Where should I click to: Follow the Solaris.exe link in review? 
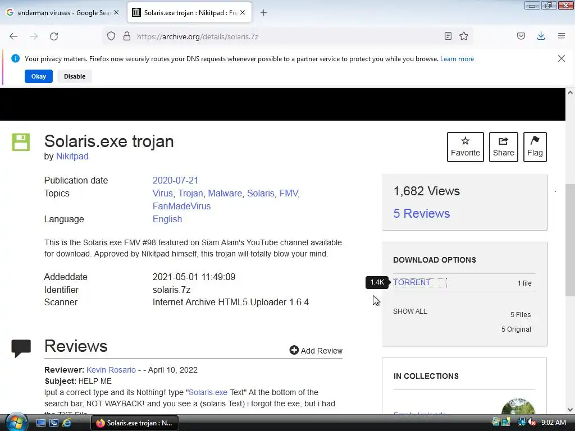click(208, 392)
